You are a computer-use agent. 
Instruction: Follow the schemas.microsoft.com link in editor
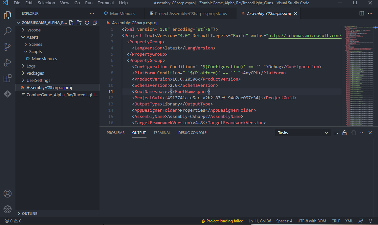[x=305, y=36]
